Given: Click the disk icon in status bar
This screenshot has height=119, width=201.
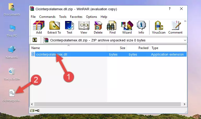Looking at the screenshot, I should point(32,111).
